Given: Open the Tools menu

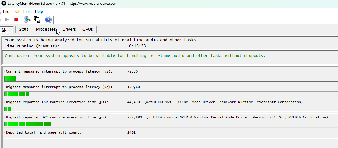Looking at the screenshot, I should [27, 12].
